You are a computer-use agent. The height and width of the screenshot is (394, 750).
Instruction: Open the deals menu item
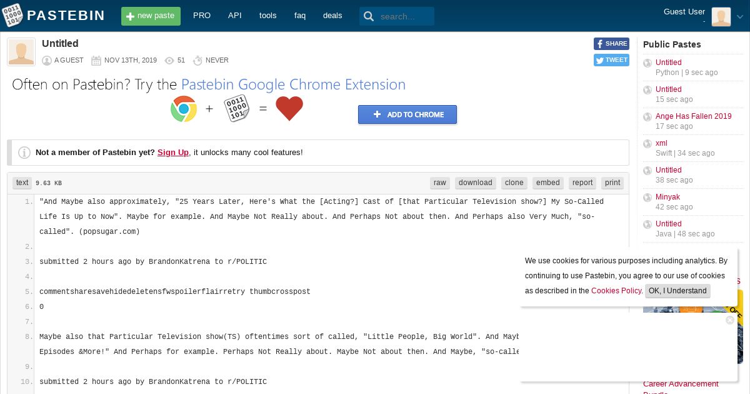[x=332, y=16]
